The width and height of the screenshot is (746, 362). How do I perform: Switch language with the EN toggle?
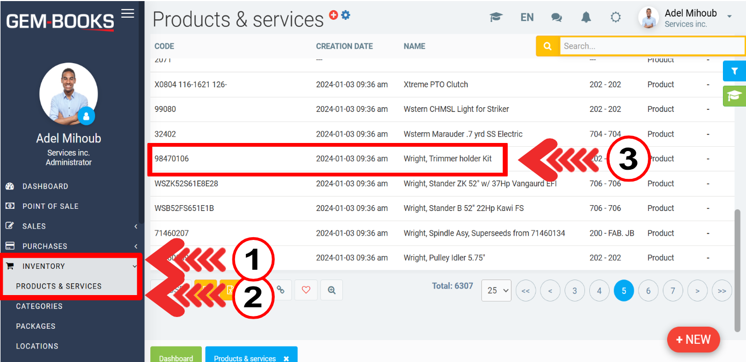[x=527, y=17]
